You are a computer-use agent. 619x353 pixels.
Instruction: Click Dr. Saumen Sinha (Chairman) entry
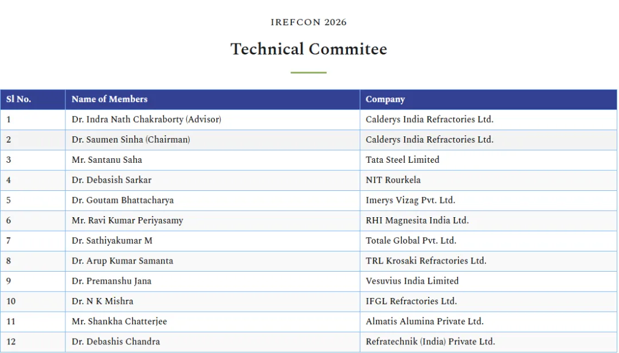pyautogui.click(x=131, y=140)
